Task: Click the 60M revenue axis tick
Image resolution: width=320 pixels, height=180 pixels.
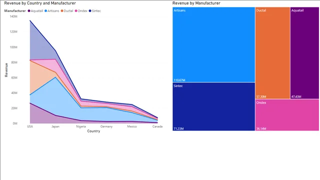Action: tap(14, 77)
